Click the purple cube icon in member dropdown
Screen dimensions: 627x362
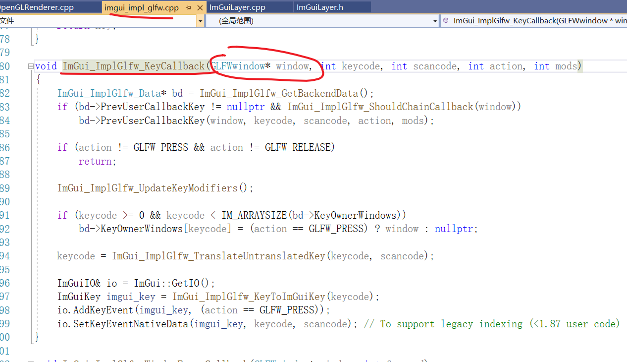click(446, 21)
